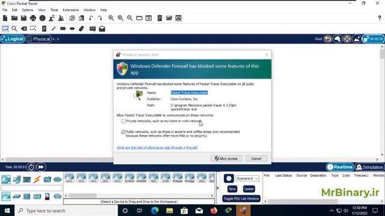385x216 pixels.
Task: Open Firefox from the taskbar
Action: 214,211
